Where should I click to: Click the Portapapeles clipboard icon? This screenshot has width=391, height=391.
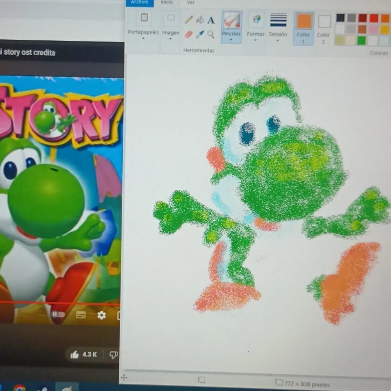tap(144, 18)
